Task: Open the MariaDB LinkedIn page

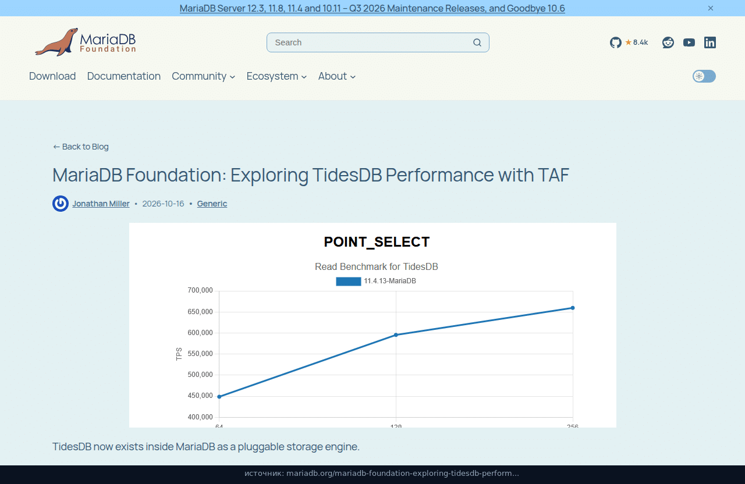Action: [x=710, y=42]
